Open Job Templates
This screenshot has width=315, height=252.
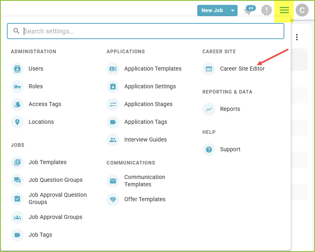pos(48,162)
